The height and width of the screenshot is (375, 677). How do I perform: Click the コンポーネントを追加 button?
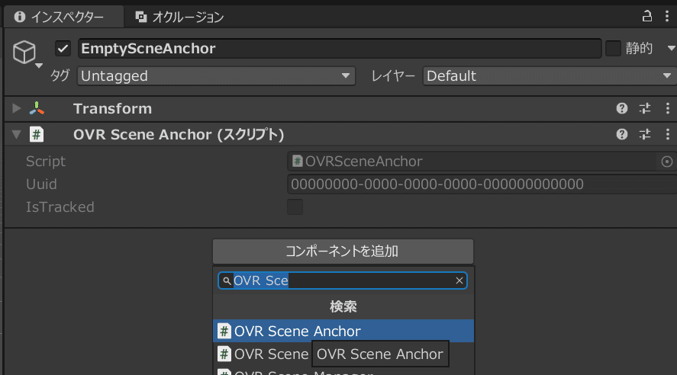coord(343,251)
